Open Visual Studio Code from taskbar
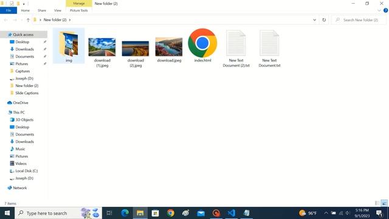Image resolution: width=389 pixels, height=219 pixels. click(231, 213)
